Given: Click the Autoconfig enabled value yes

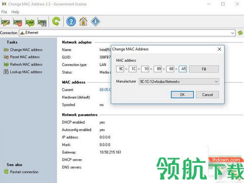Looking at the screenshot, I should pyautogui.click(x=102, y=130).
